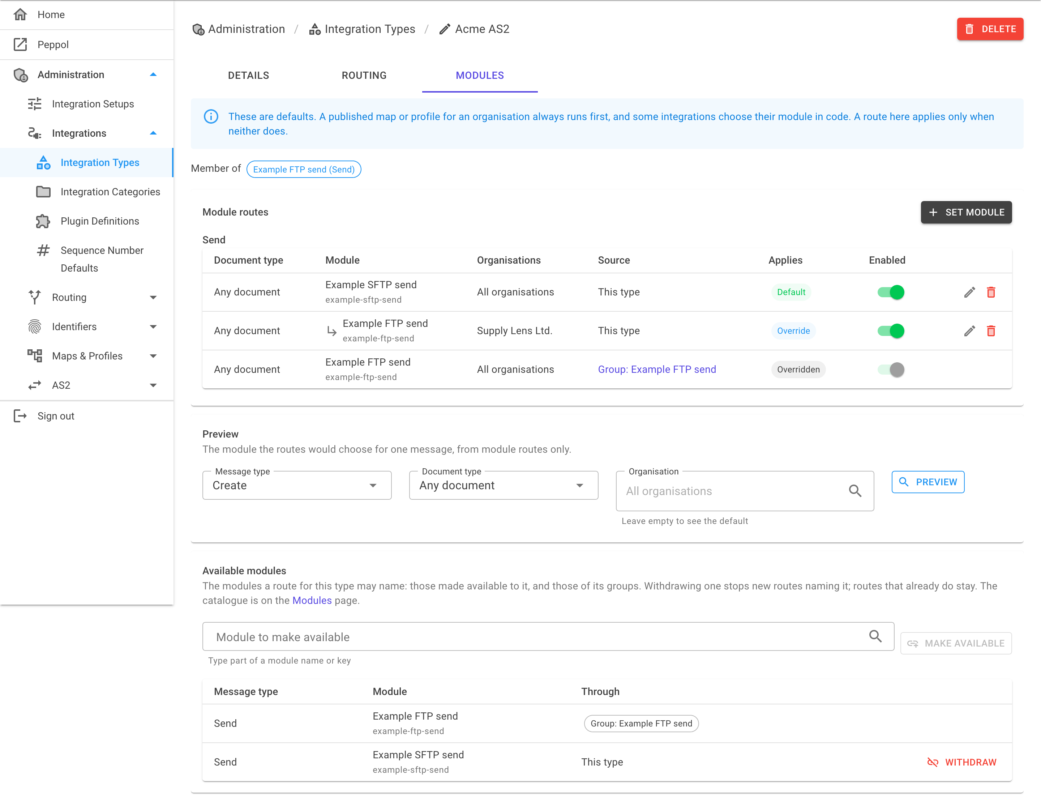Open the Message type dropdown

pos(297,485)
